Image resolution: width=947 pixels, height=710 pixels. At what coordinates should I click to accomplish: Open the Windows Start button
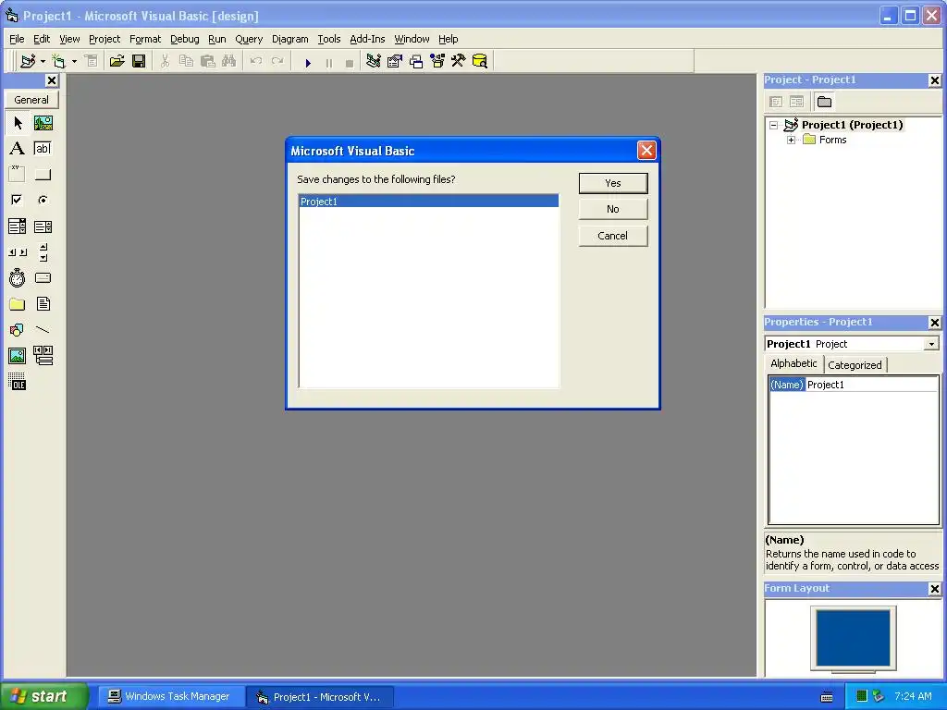click(43, 696)
